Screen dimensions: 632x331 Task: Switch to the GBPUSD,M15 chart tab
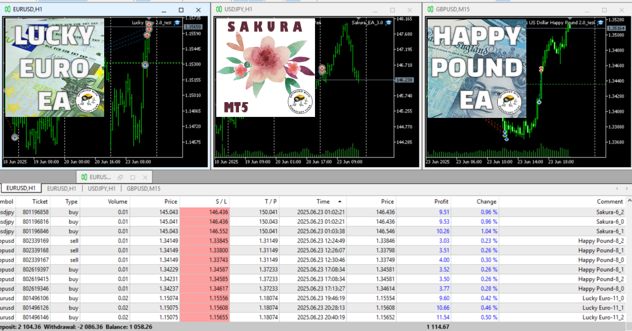(144, 188)
